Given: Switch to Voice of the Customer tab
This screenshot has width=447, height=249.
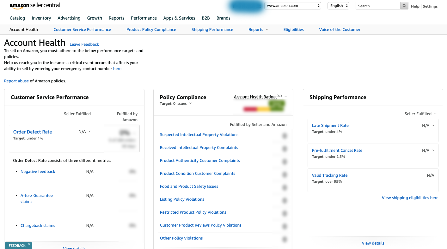Looking at the screenshot, I should click(x=340, y=29).
